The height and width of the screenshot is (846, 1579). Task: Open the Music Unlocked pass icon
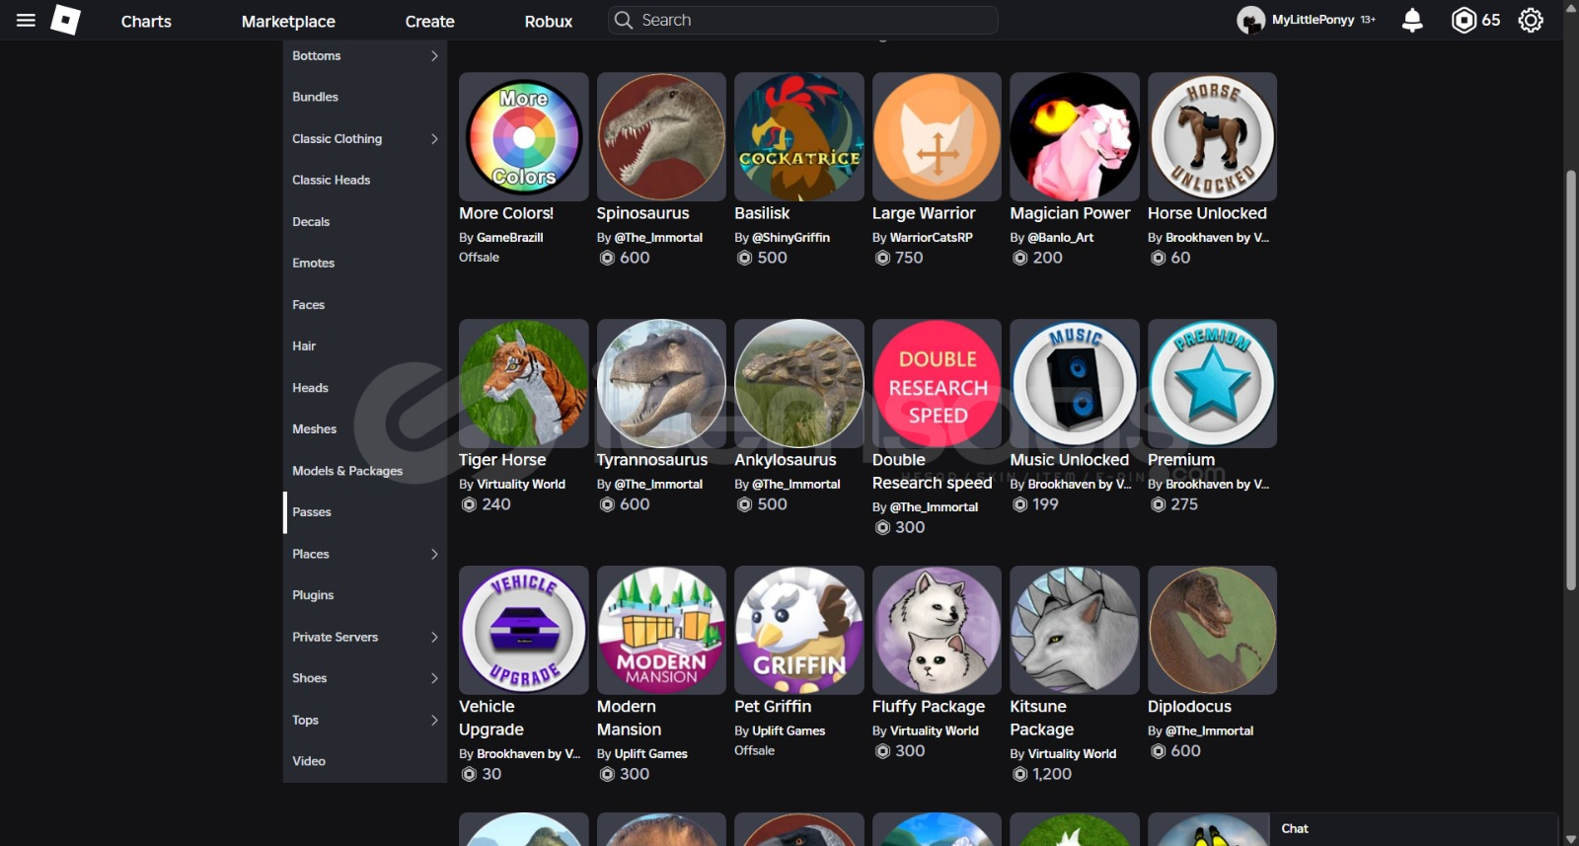coord(1075,384)
